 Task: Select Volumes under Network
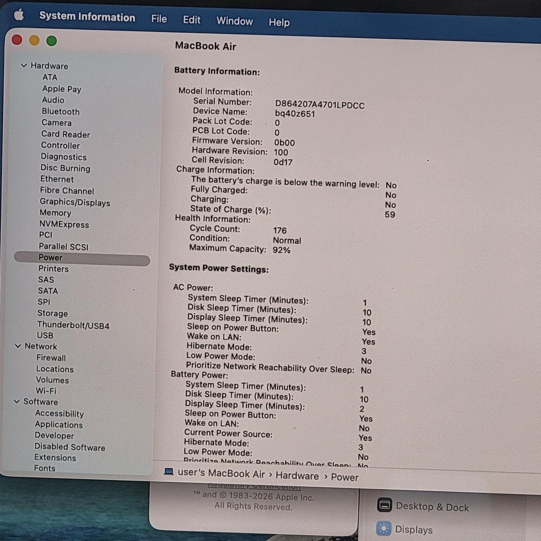pyautogui.click(x=52, y=380)
